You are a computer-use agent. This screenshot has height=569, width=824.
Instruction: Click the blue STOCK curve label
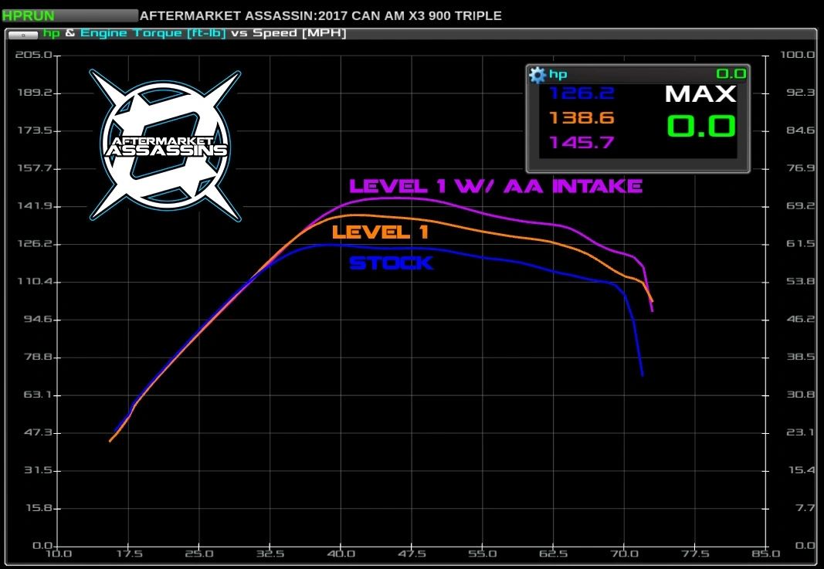[391, 262]
